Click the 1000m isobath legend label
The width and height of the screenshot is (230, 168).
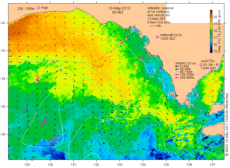(30, 9)
